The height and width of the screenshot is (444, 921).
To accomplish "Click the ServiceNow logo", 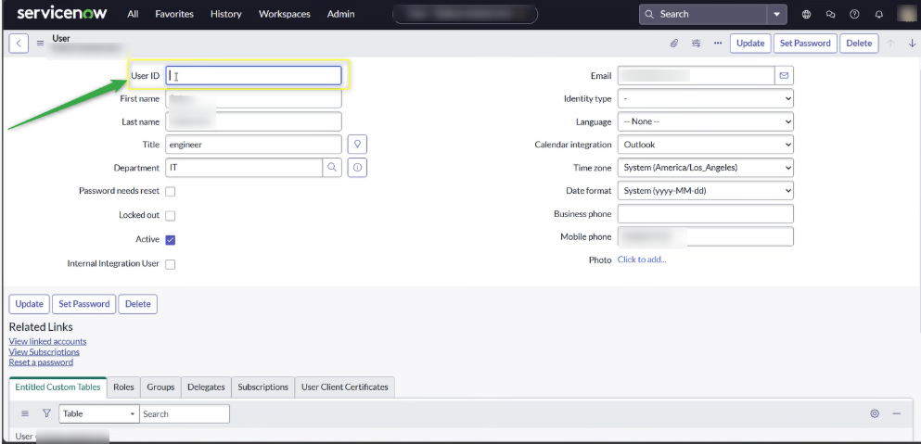I will pos(61,14).
